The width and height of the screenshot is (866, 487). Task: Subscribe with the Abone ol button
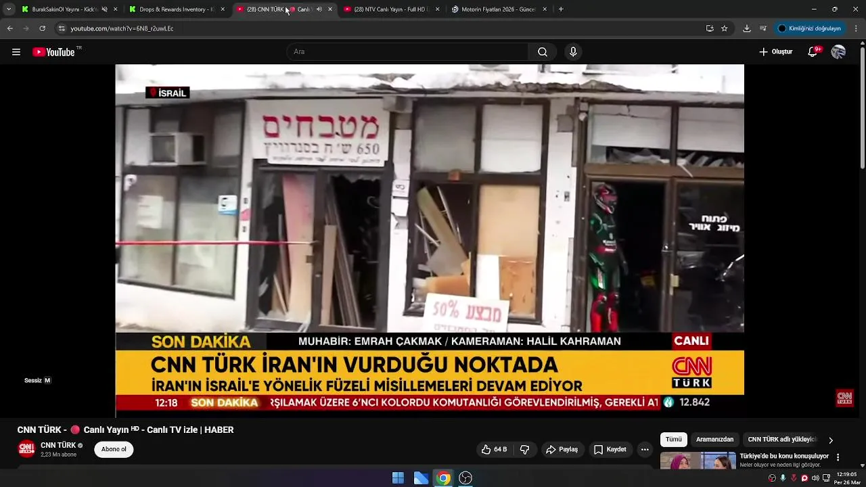114,450
